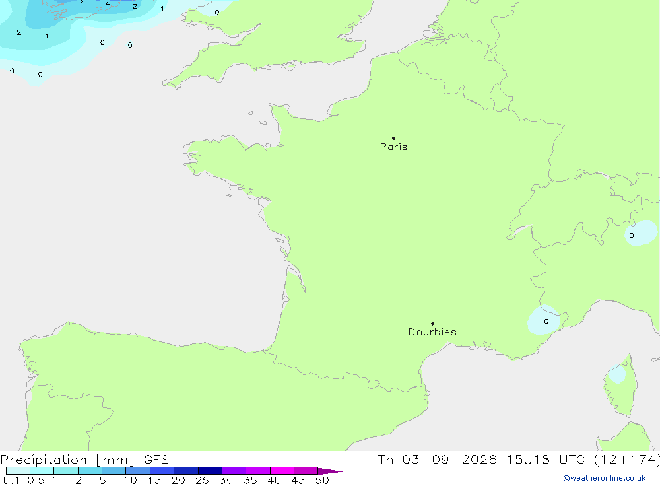The height and width of the screenshot is (484, 660).
Task: Click the 'Precipitation [mm]' title text
Action: point(67,460)
